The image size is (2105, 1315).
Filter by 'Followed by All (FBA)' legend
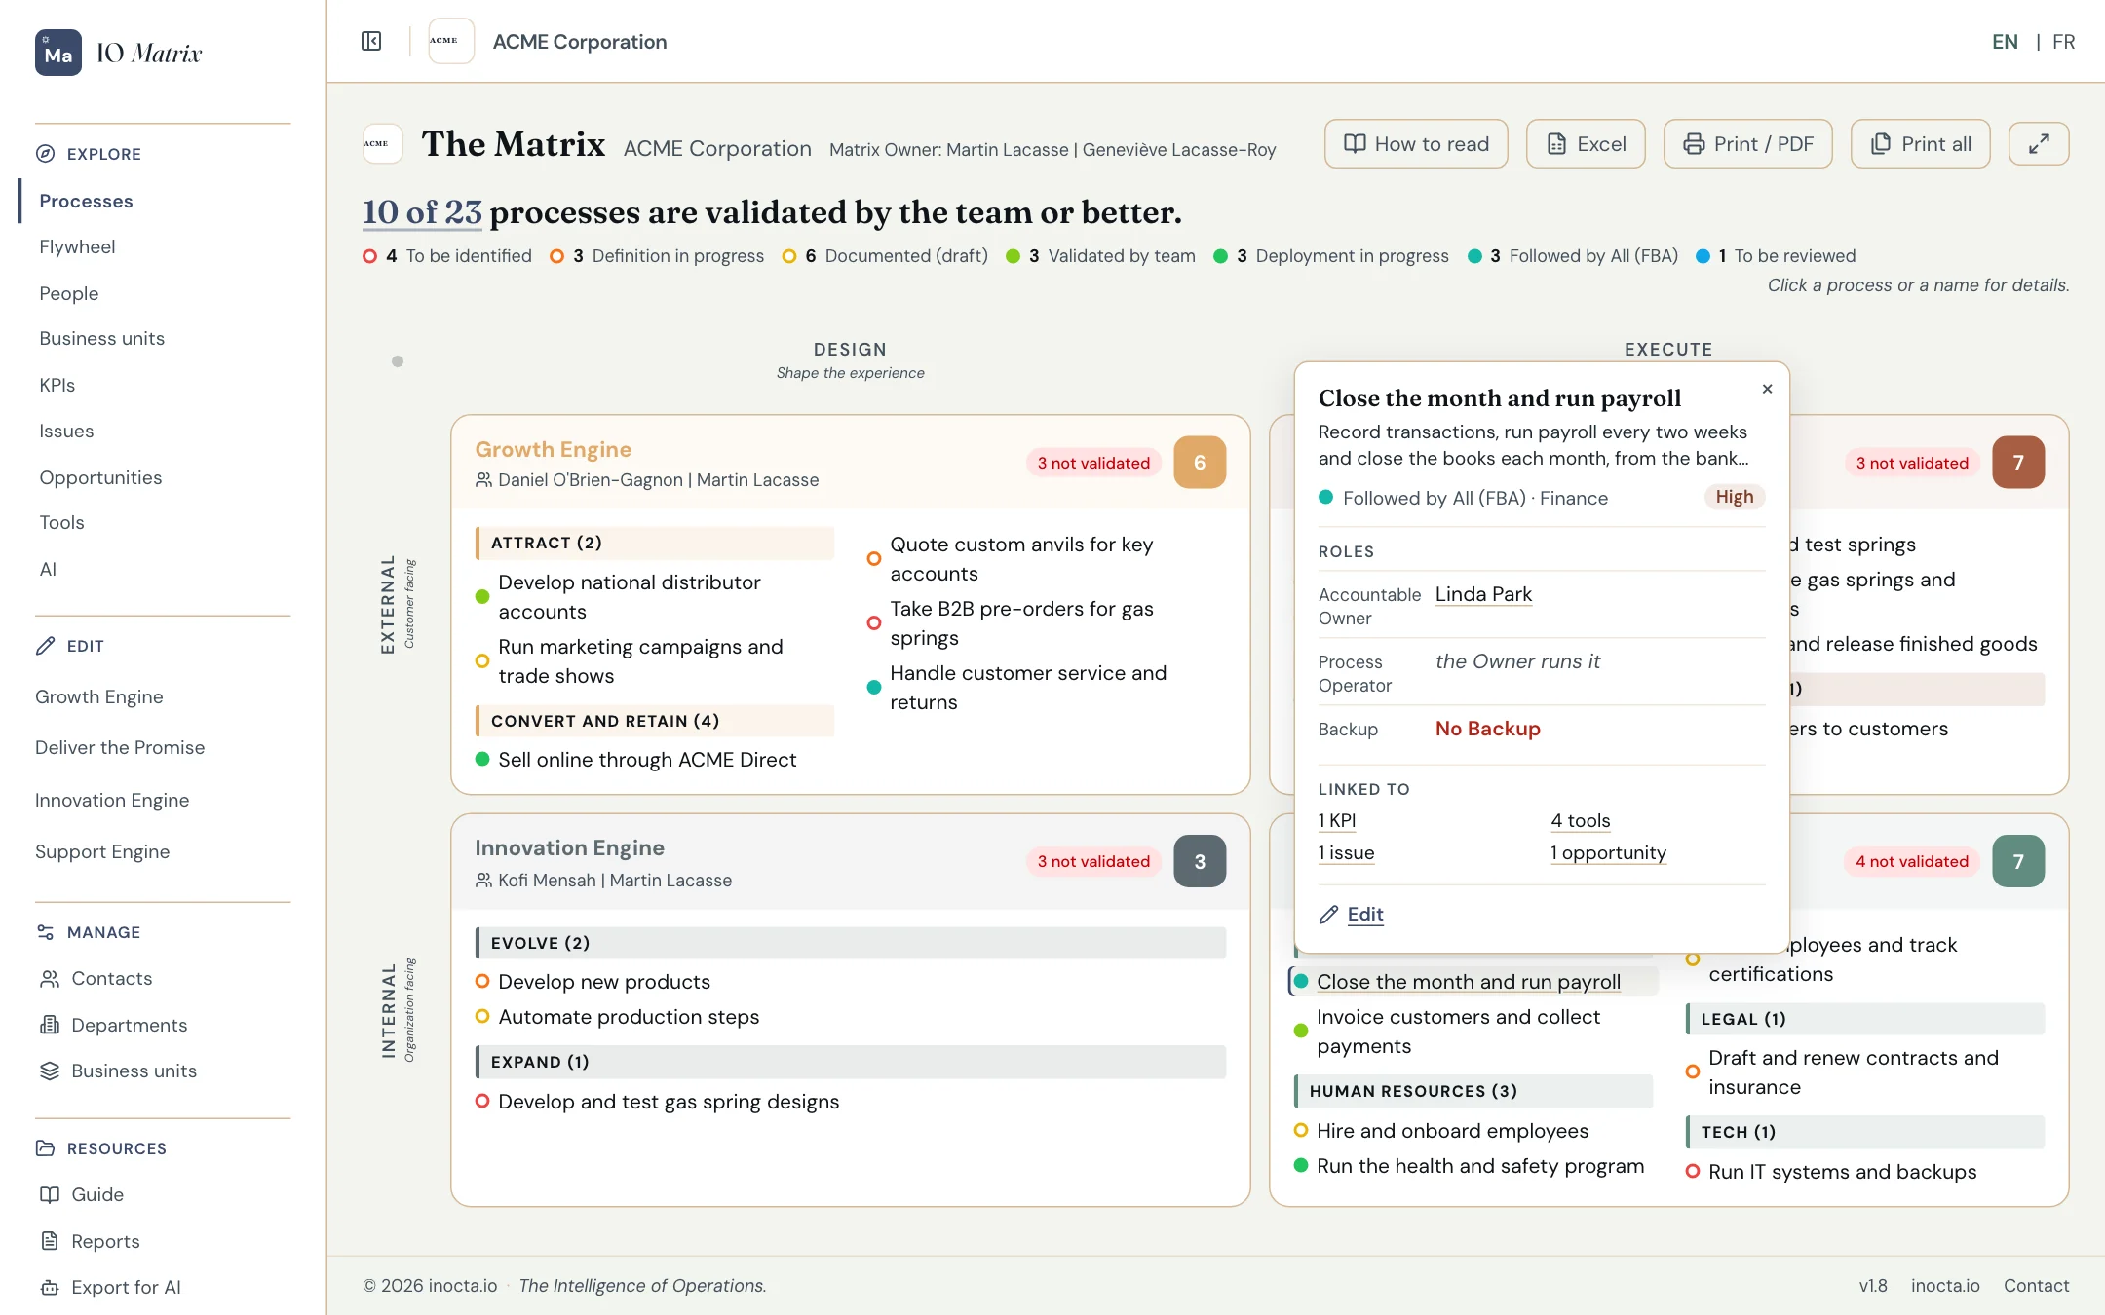pyautogui.click(x=1573, y=256)
